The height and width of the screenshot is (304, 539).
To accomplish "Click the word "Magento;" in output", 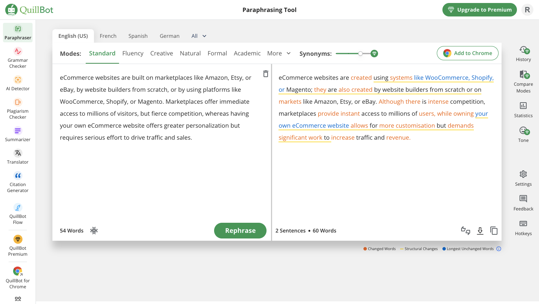I will pyautogui.click(x=299, y=90).
